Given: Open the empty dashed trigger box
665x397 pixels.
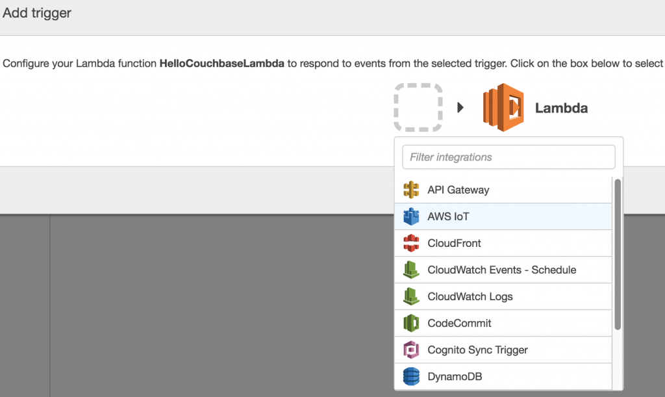Looking at the screenshot, I should click(418, 107).
